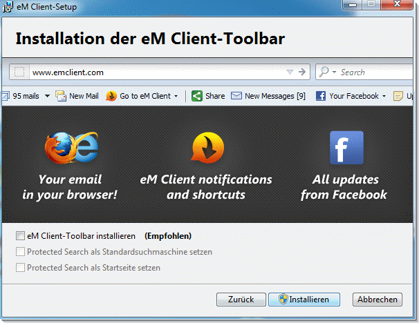Screen dimensions: 419x323
Task: Start setup with the Installieren button
Action: coord(304,300)
